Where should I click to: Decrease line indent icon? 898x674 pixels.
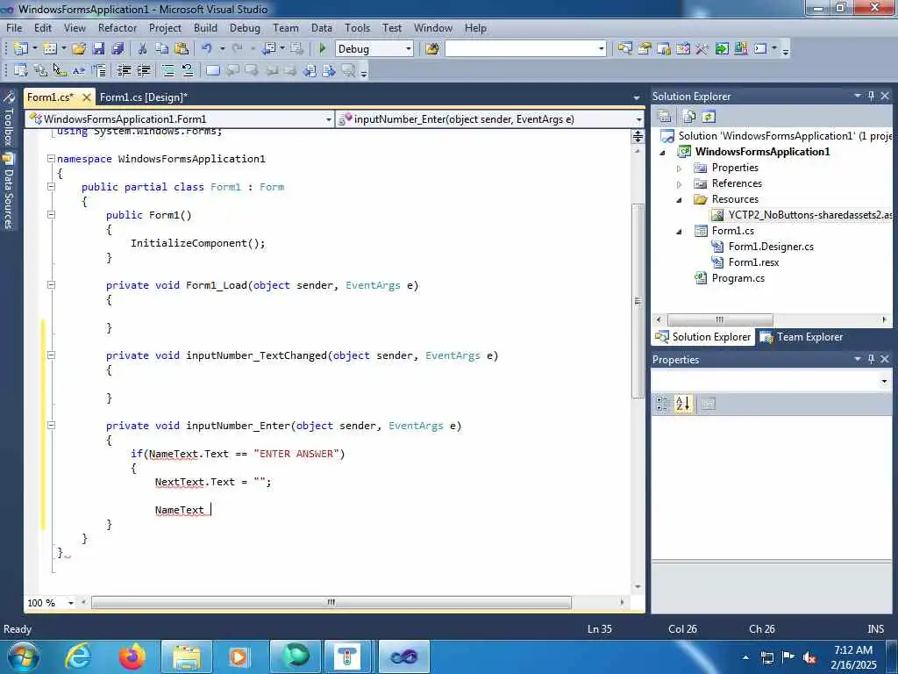(x=124, y=70)
